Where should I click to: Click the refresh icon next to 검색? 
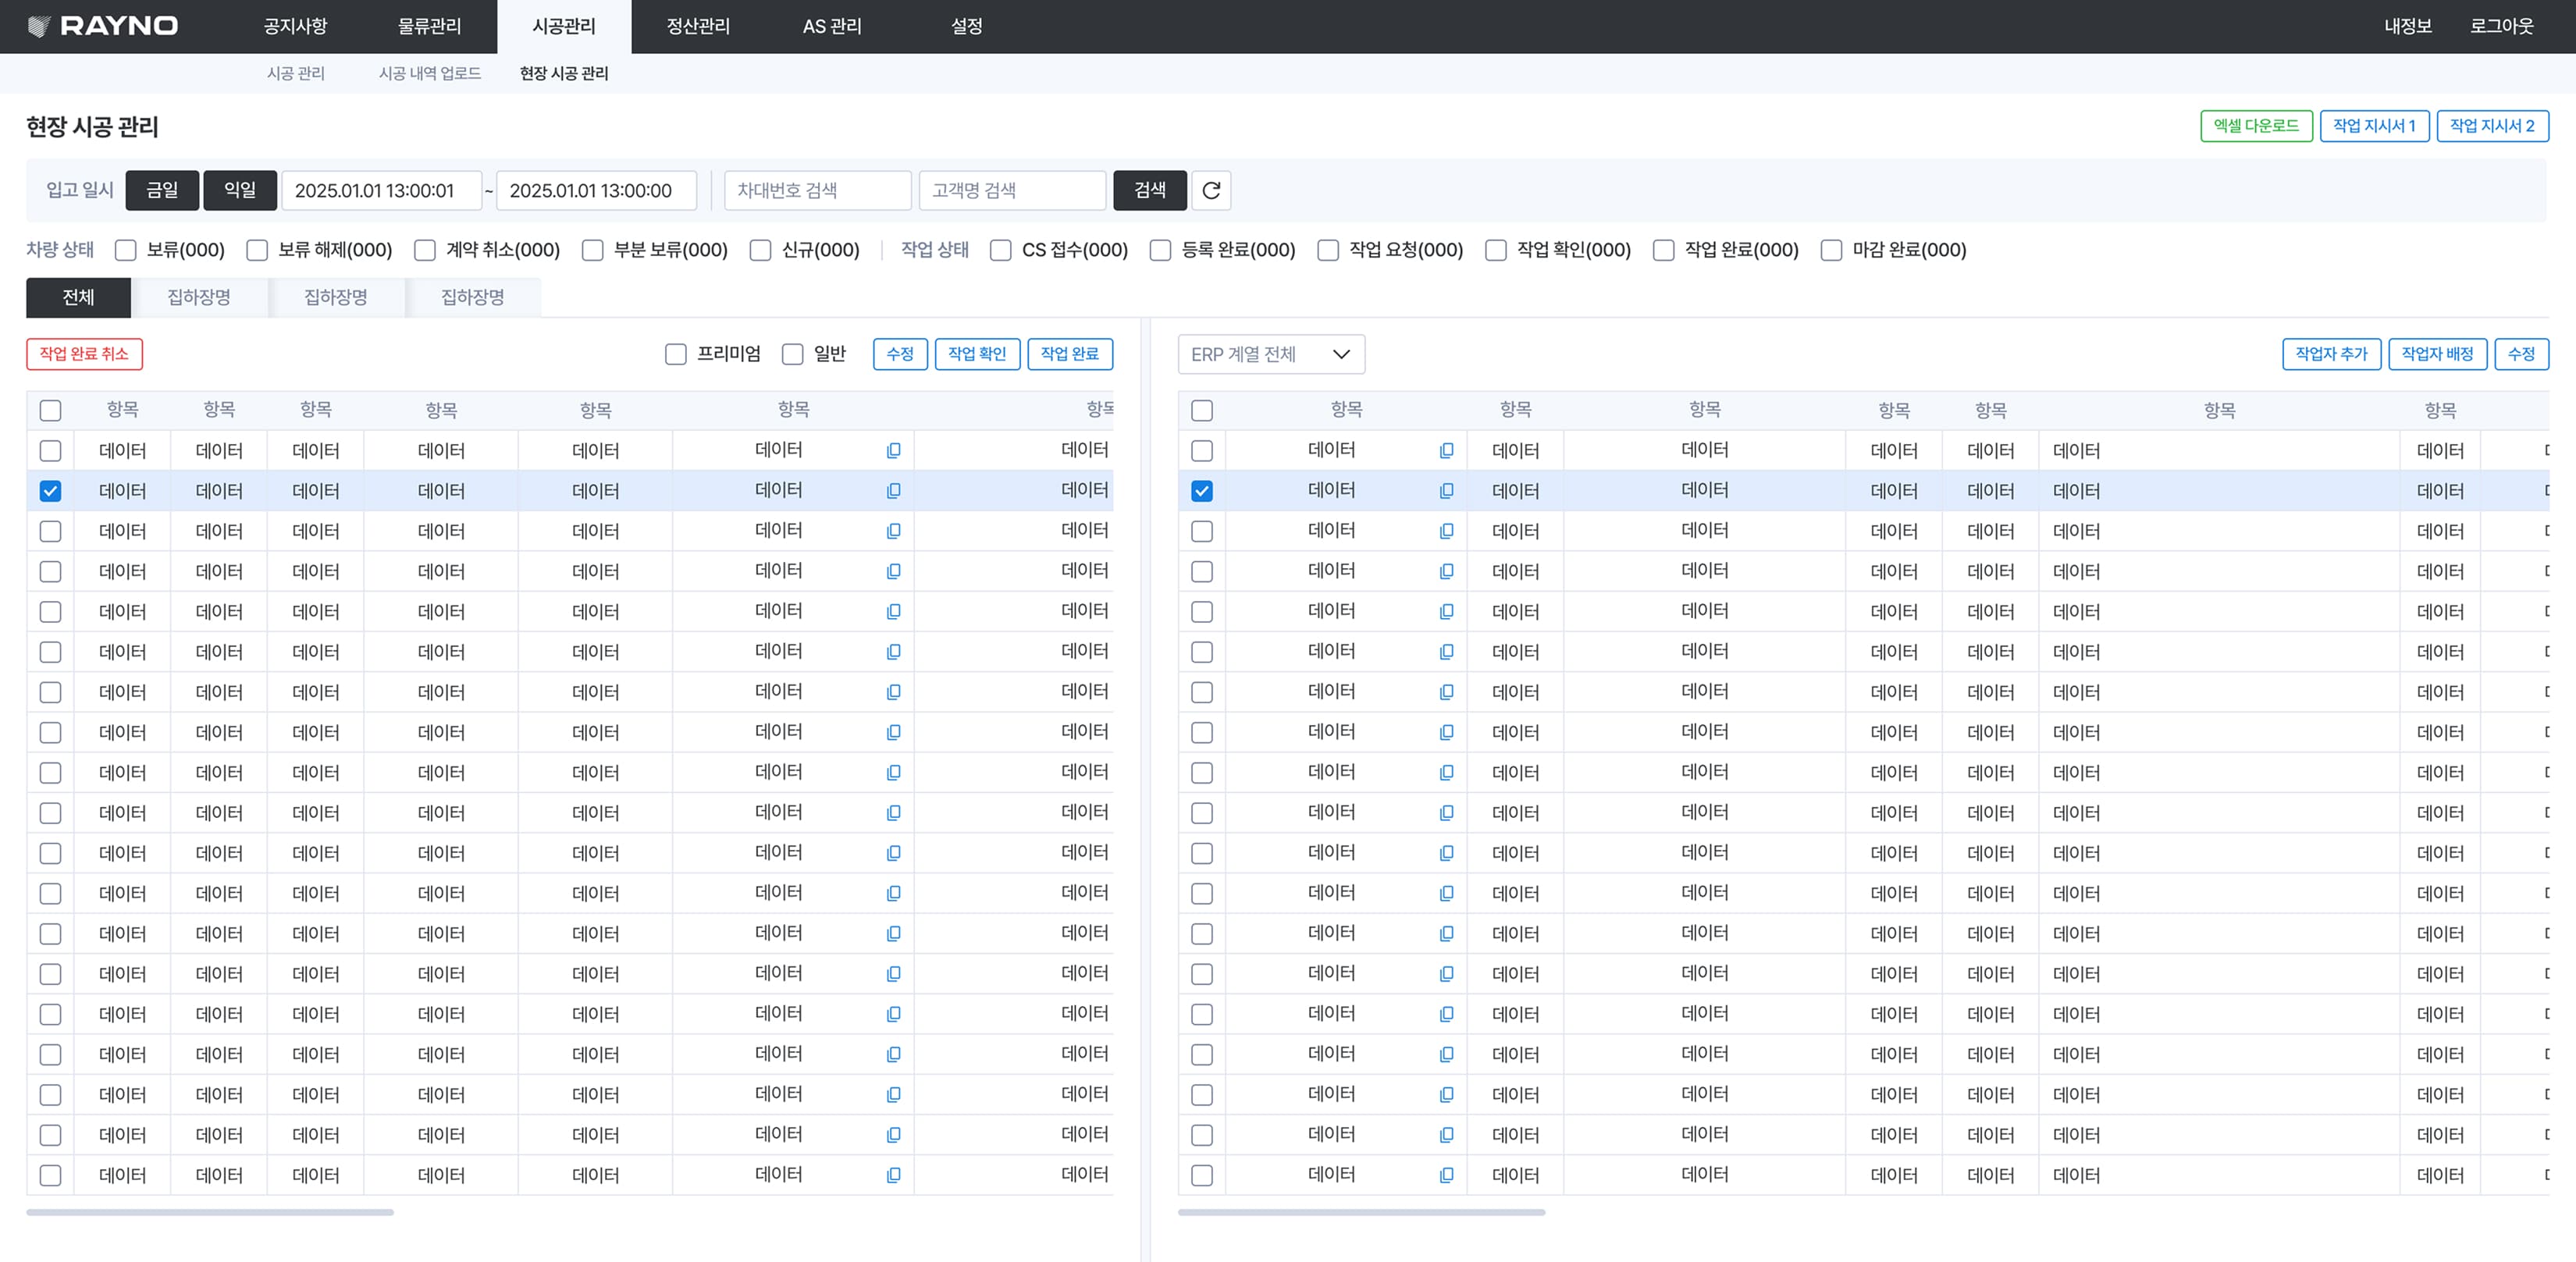[x=1211, y=190]
